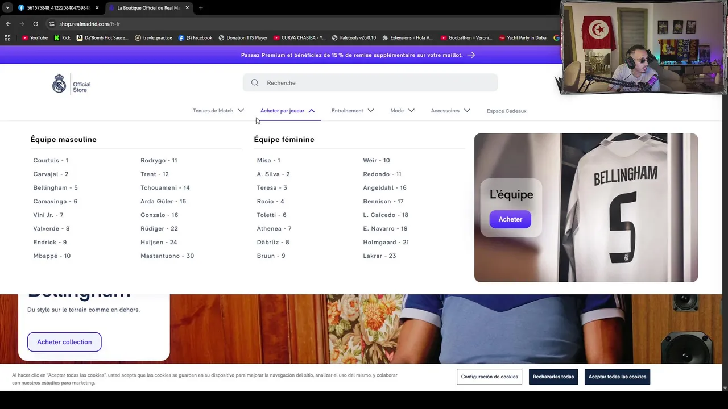Image resolution: width=728 pixels, height=409 pixels.
Task: Close the La Boutique Officiel tab
Action: click(x=187, y=8)
